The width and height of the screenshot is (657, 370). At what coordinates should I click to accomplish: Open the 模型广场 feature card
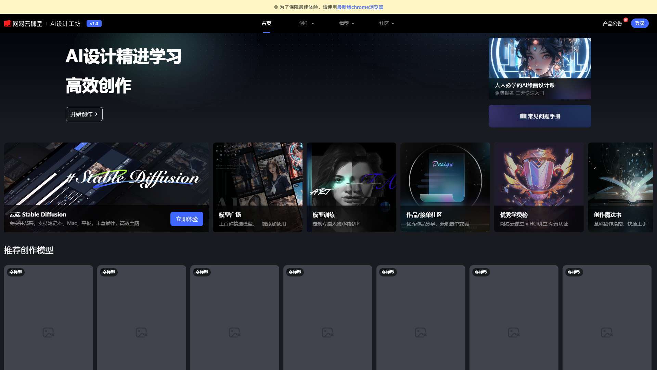[258, 187]
